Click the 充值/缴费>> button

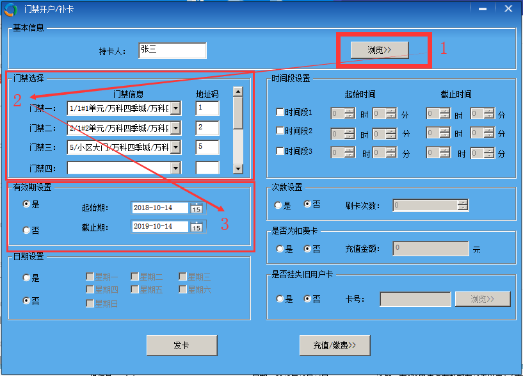pyautogui.click(x=334, y=345)
